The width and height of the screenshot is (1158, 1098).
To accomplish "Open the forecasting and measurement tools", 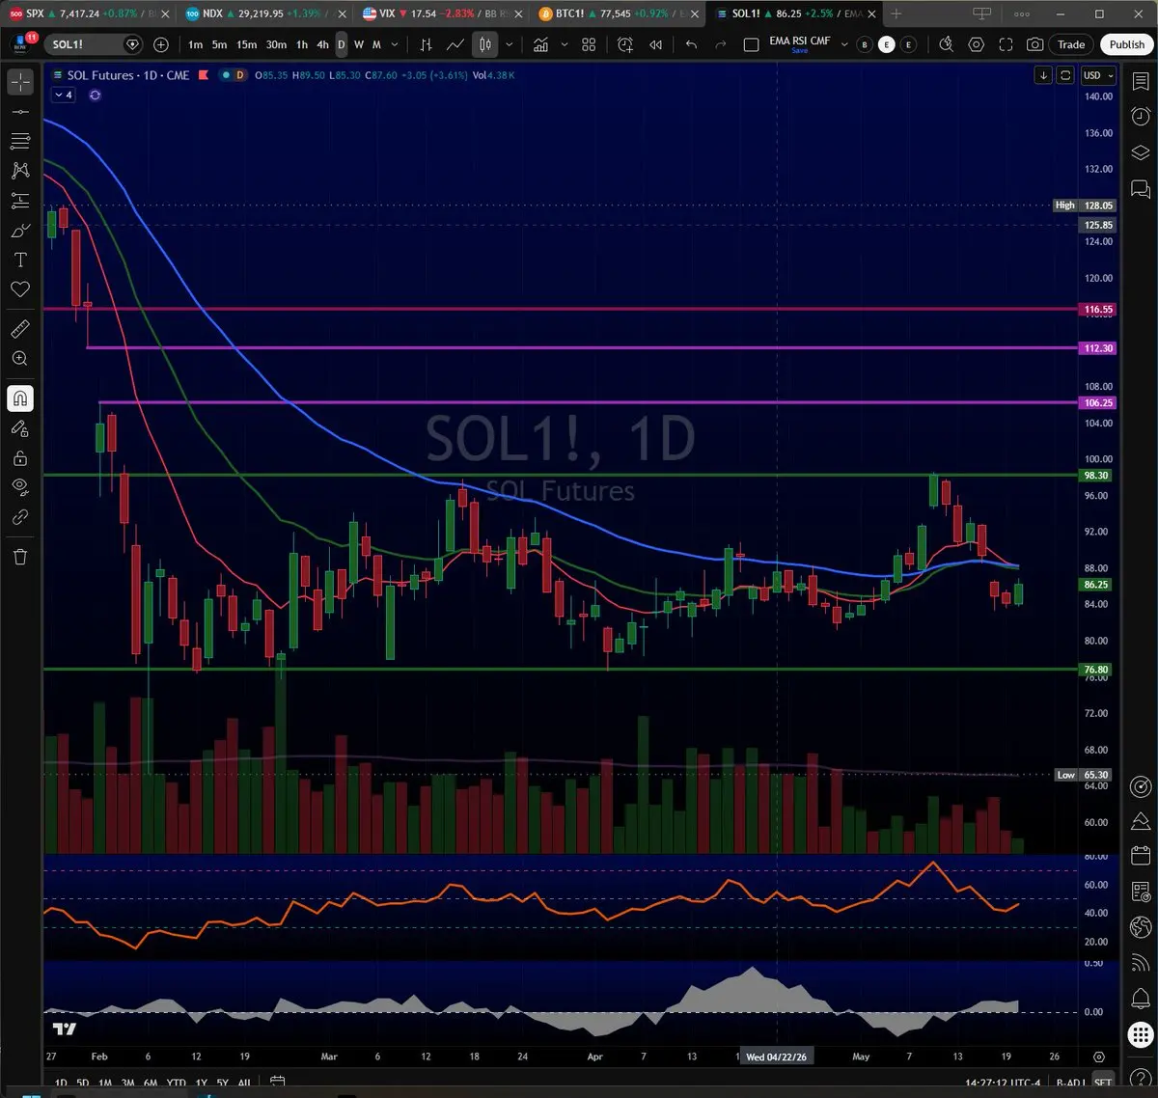I will pos(19,201).
